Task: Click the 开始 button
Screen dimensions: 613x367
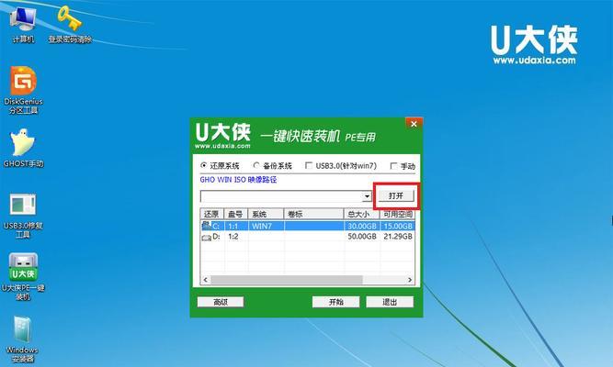Action: pos(335,302)
